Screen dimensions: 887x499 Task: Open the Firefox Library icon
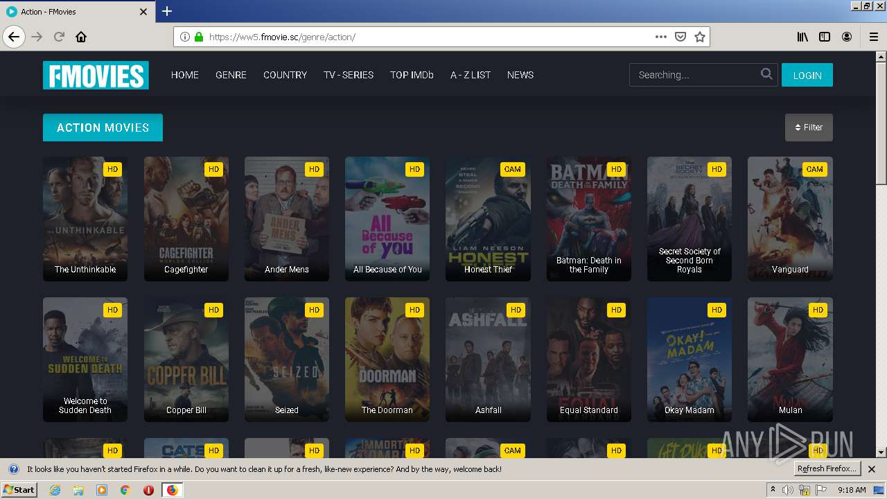(802, 37)
